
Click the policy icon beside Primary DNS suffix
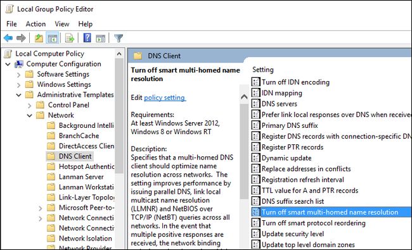coord(255,125)
